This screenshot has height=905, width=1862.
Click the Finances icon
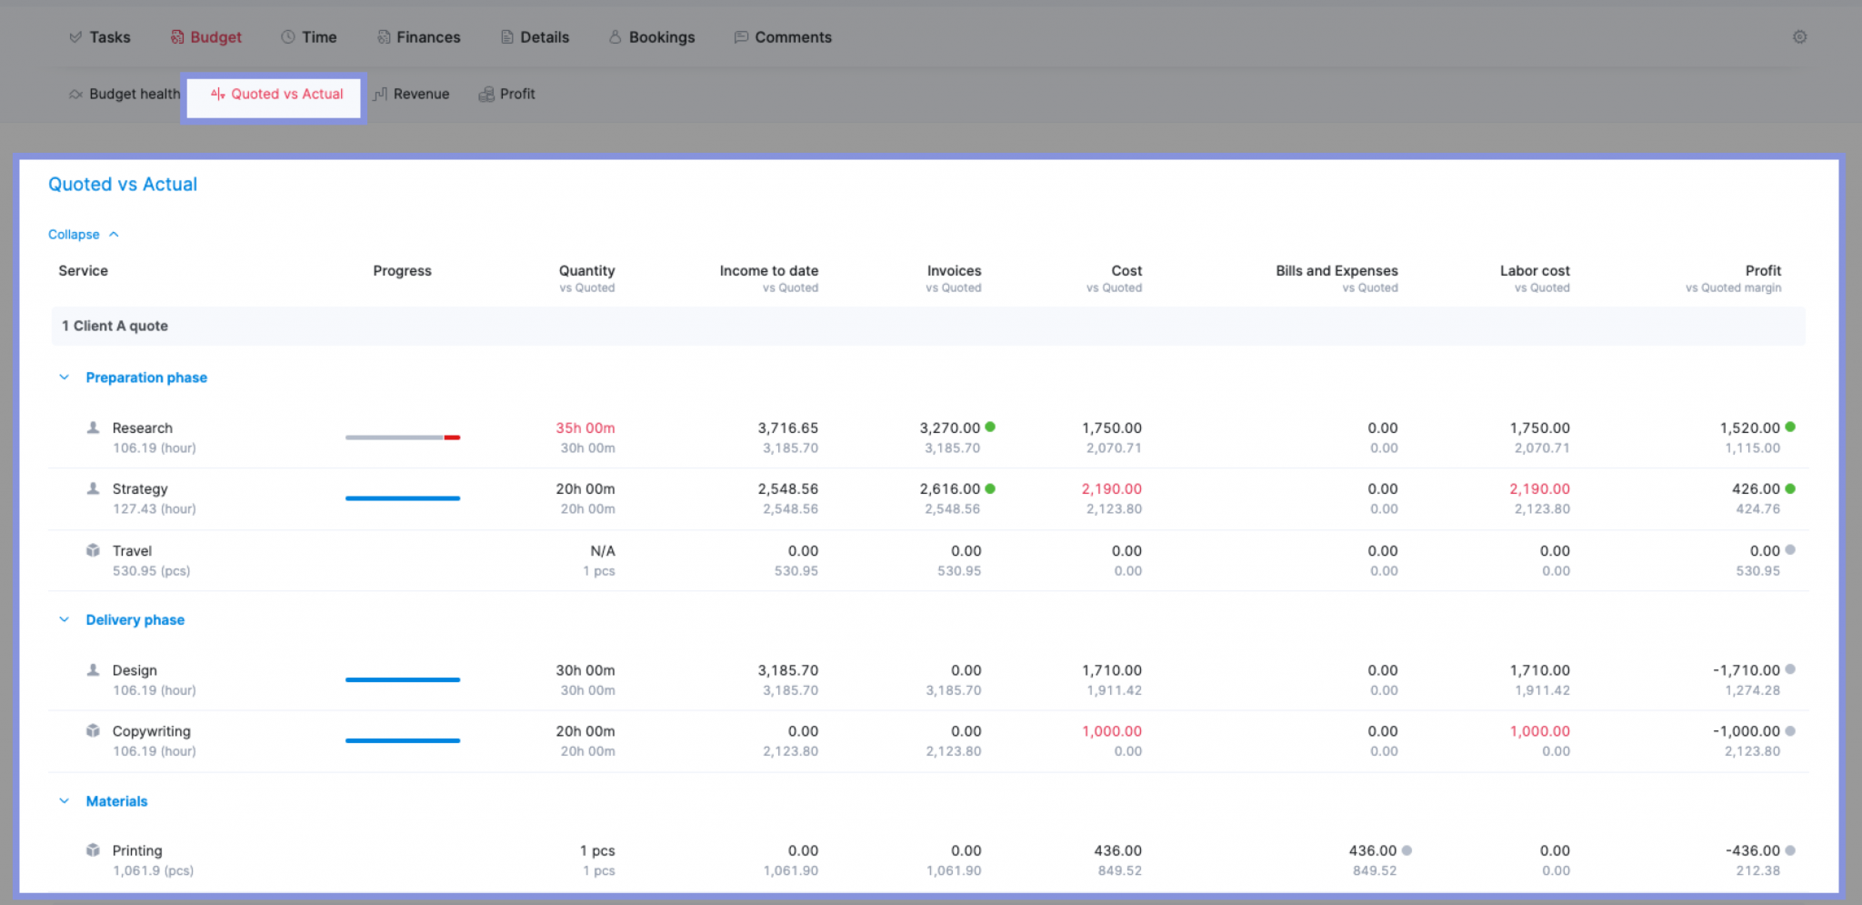382,36
